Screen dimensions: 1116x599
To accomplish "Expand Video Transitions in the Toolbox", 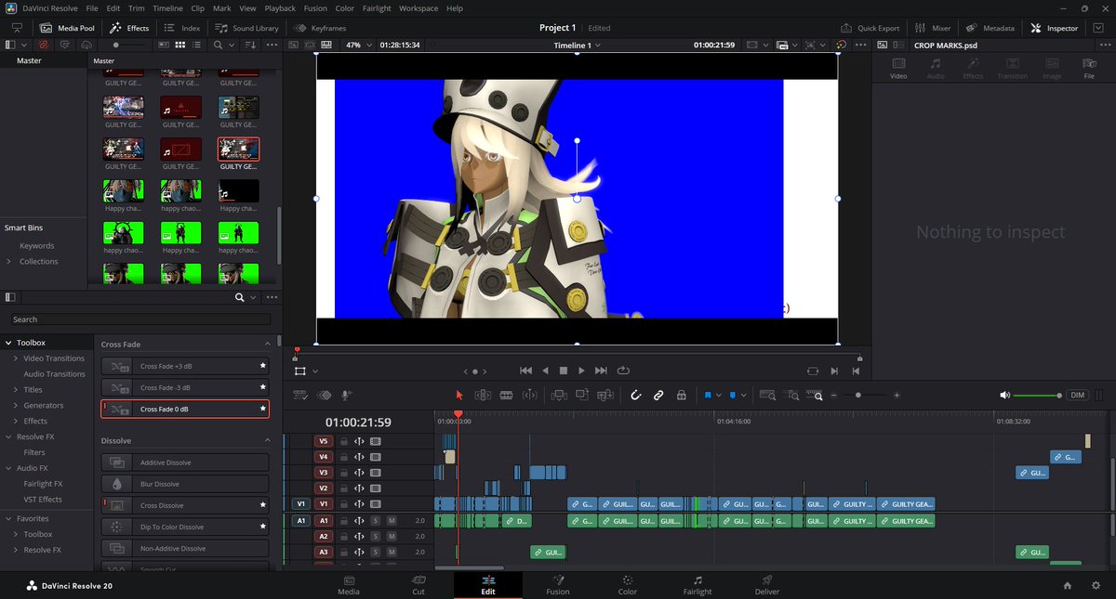I will (x=14, y=358).
